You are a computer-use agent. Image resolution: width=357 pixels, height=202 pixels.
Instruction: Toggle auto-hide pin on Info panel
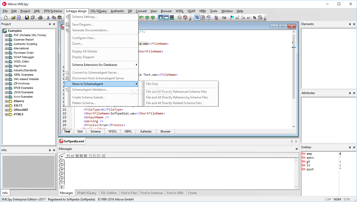pos(50,150)
